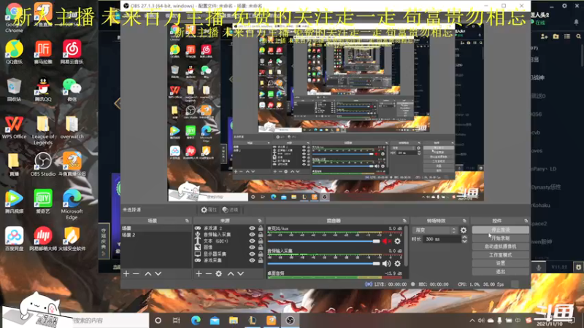Expand the system tray hidden icons chevron
Image resolution: width=584 pixels, height=328 pixels.
[472, 320]
